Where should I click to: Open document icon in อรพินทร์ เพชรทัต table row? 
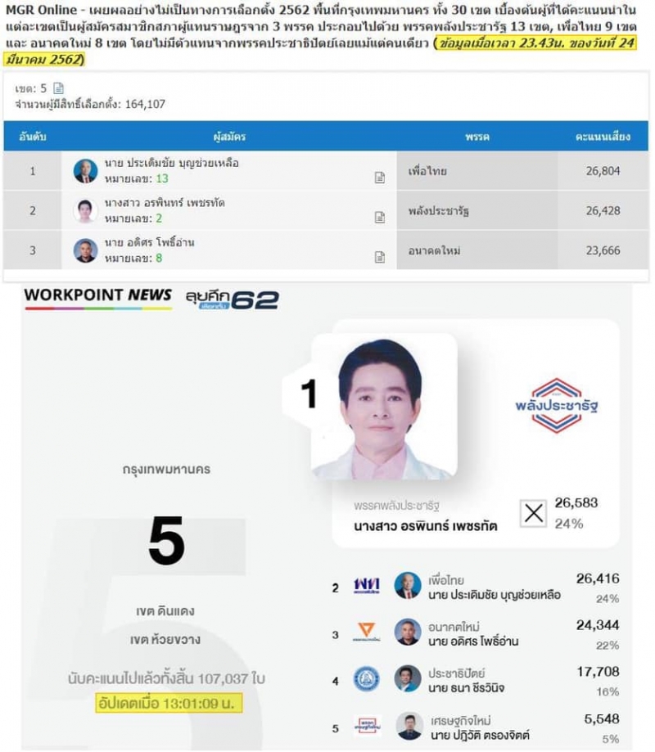380,218
